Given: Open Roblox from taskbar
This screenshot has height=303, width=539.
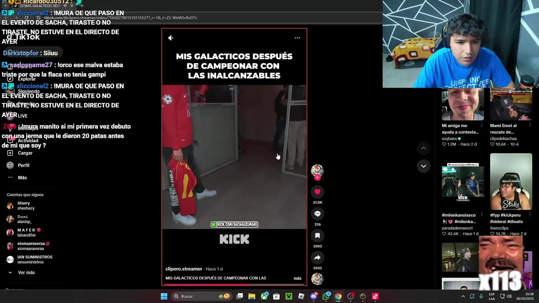Looking at the screenshot, I should (301, 296).
